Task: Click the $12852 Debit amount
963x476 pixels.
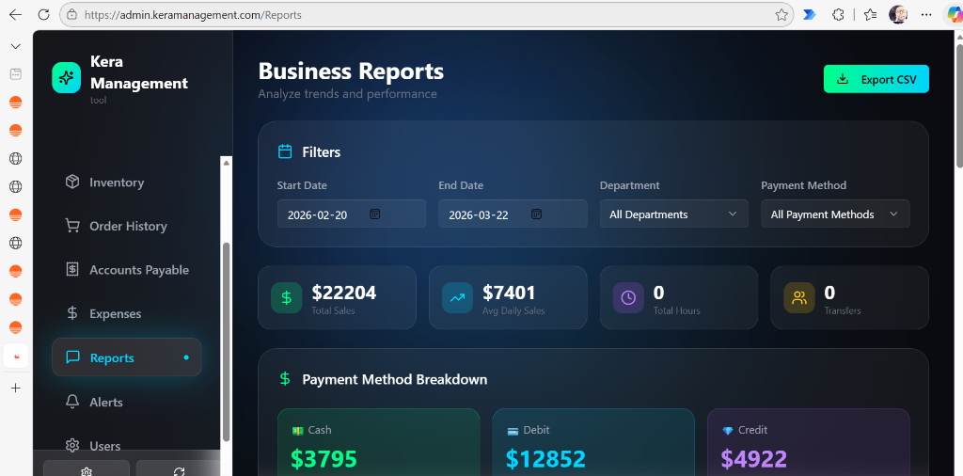Action: pos(545,458)
